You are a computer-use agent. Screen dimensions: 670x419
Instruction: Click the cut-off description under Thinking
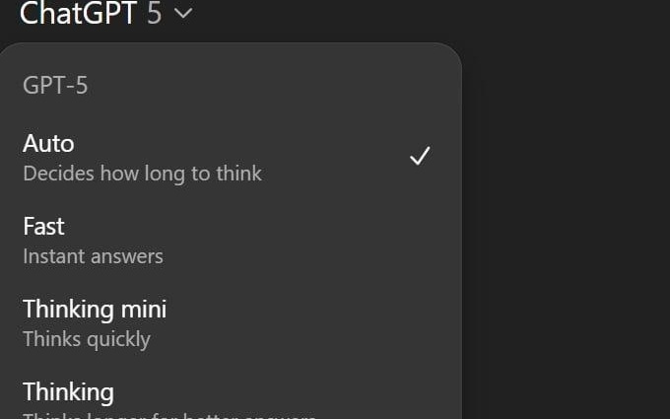point(167,415)
